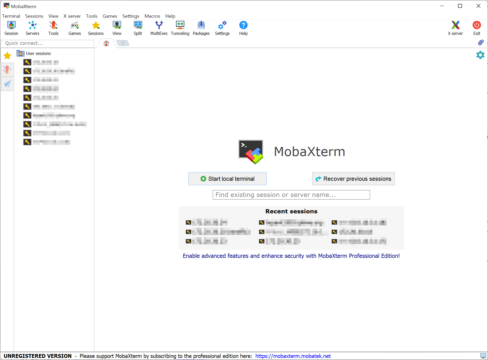Click the Professional Edition promotion link
The height and width of the screenshot is (360, 488).
click(291, 256)
